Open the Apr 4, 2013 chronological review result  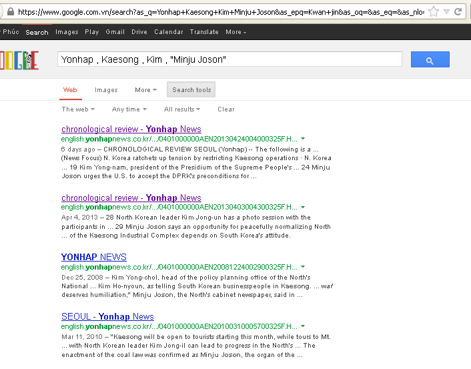[131, 198]
